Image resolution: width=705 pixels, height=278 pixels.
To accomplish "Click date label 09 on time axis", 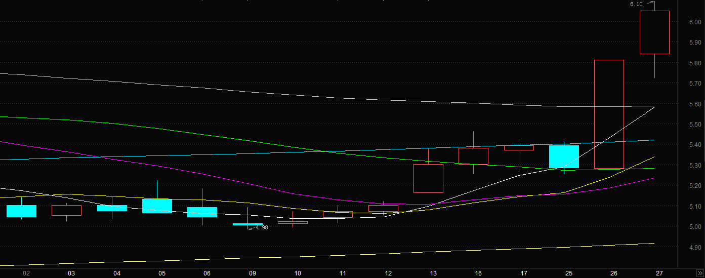I will (253, 273).
